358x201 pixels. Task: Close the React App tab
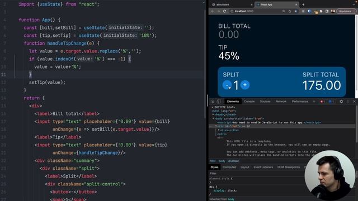coord(296,4)
